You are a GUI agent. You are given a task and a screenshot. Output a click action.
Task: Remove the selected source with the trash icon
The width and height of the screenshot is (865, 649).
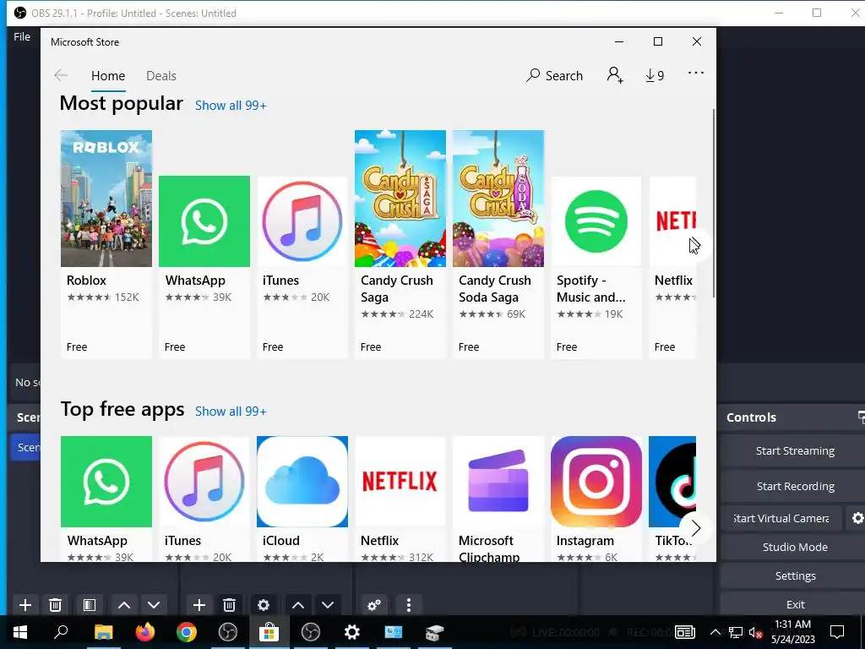click(x=229, y=605)
